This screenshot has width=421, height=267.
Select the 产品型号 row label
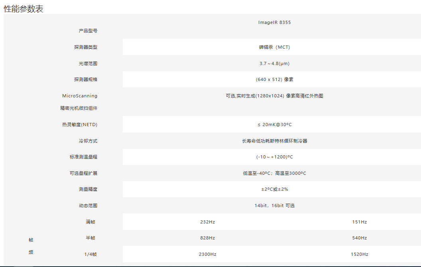click(88, 31)
